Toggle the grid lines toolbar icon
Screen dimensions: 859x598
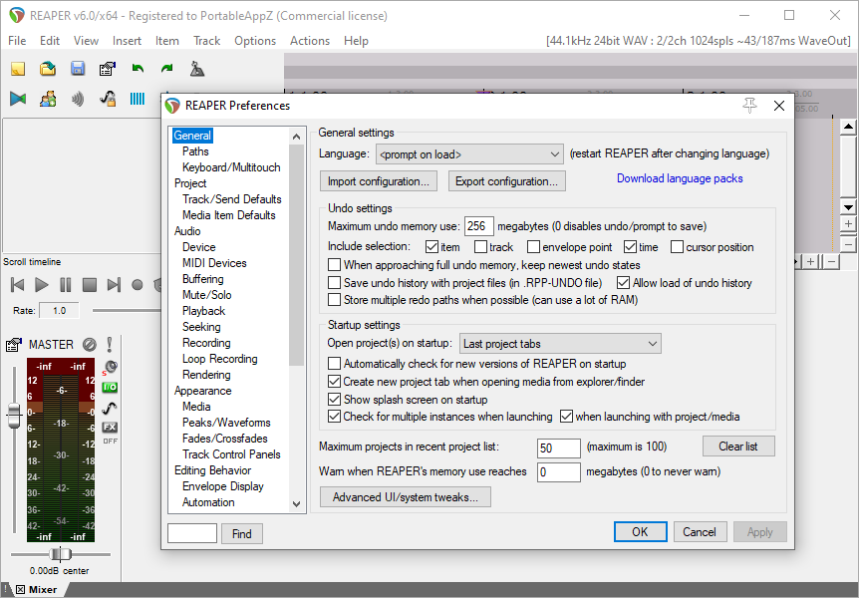tap(138, 99)
